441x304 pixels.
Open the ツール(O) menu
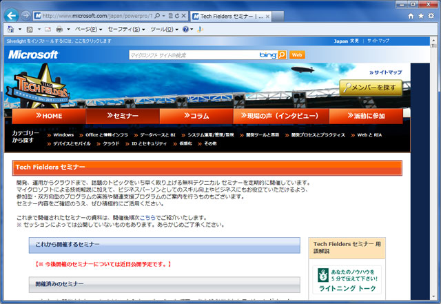coord(164,29)
